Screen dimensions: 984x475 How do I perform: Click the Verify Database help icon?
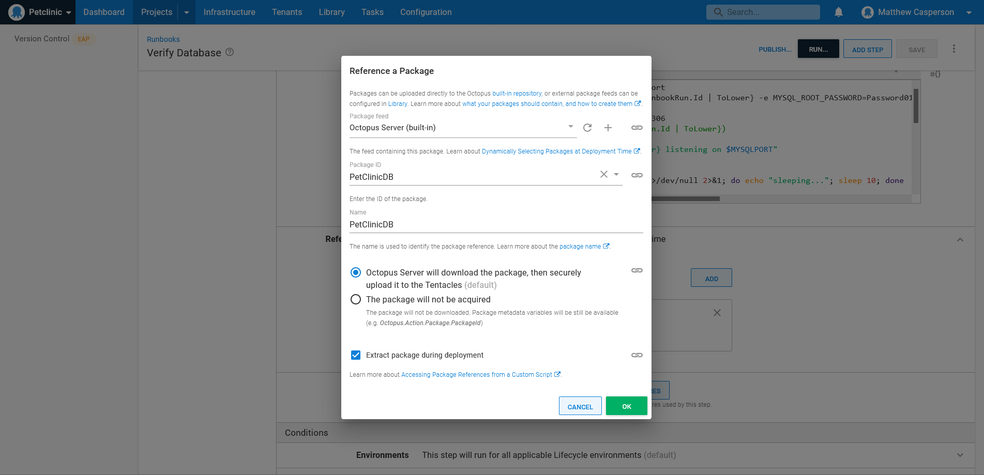(x=230, y=52)
